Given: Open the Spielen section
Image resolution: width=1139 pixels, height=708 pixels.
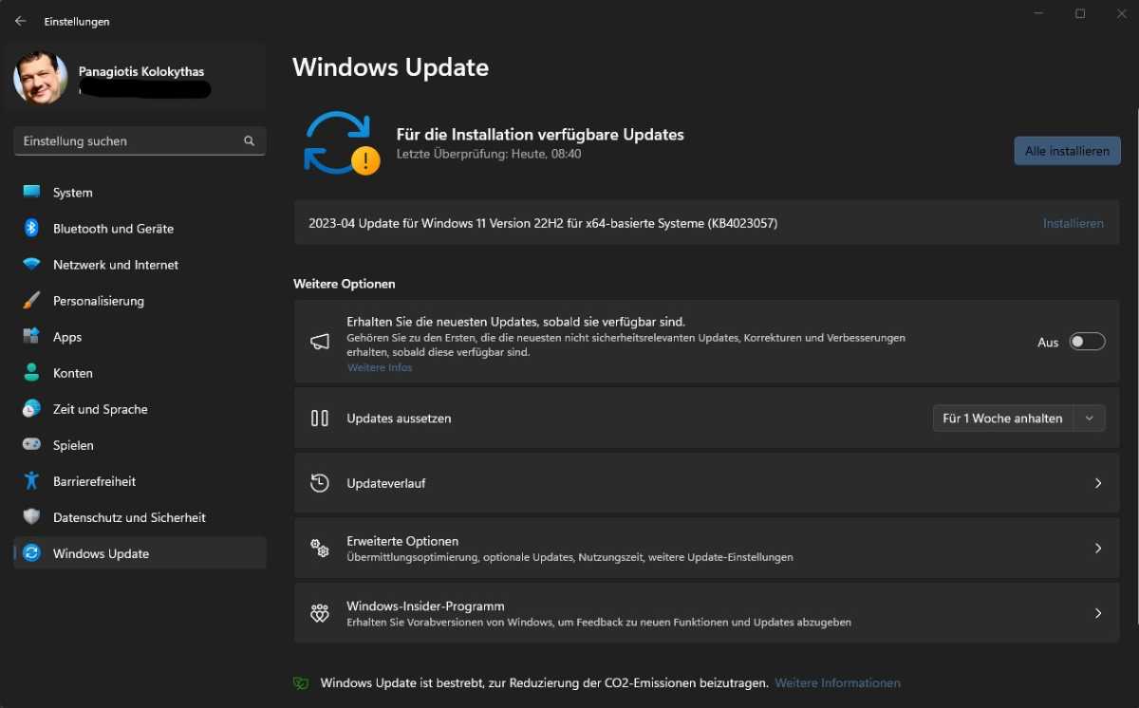Looking at the screenshot, I should 140,445.
